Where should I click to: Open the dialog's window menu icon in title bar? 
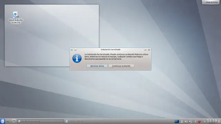point(72,50)
